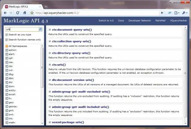Click the Go play arrow in address bar
The height and width of the screenshot is (129, 191).
[x=162, y=13]
